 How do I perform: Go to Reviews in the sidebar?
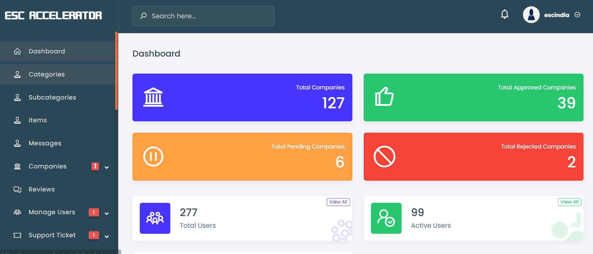click(42, 189)
